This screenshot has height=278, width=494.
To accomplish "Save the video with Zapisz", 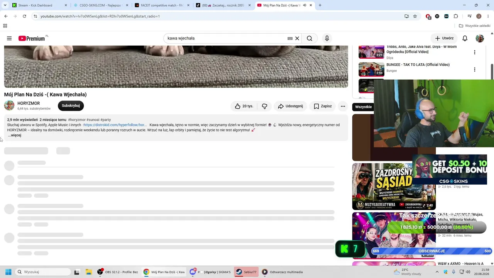I will pos(323,106).
